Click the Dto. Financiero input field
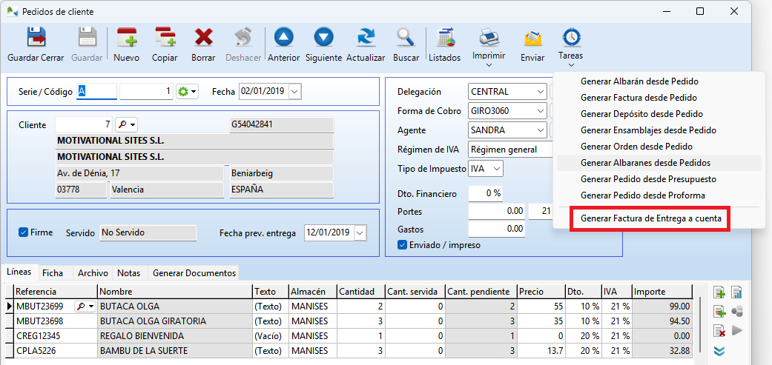 pos(485,193)
